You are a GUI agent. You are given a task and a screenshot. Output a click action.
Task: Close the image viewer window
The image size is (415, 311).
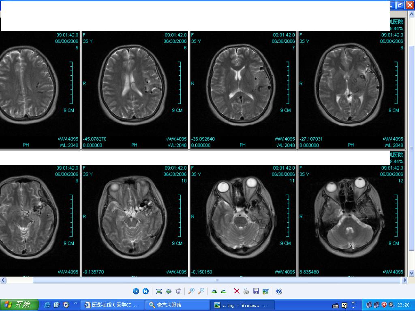click(x=410, y=5)
